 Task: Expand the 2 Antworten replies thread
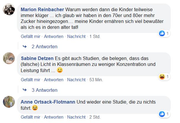44,46
